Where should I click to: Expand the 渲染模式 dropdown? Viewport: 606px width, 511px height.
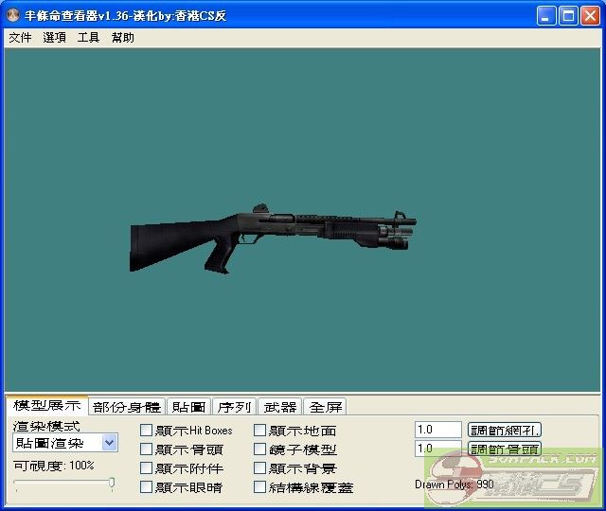109,443
